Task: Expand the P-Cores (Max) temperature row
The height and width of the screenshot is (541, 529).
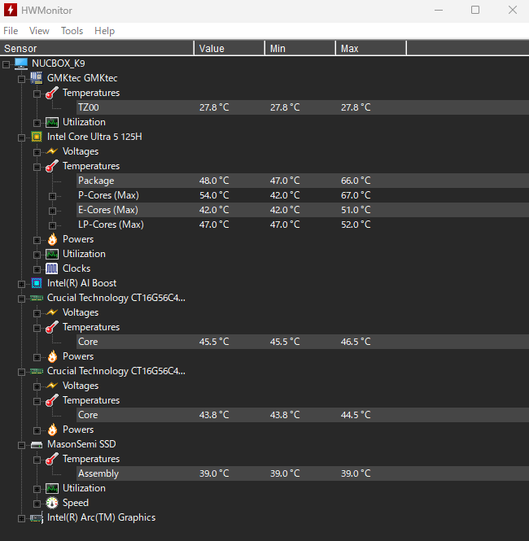Action: click(x=53, y=195)
